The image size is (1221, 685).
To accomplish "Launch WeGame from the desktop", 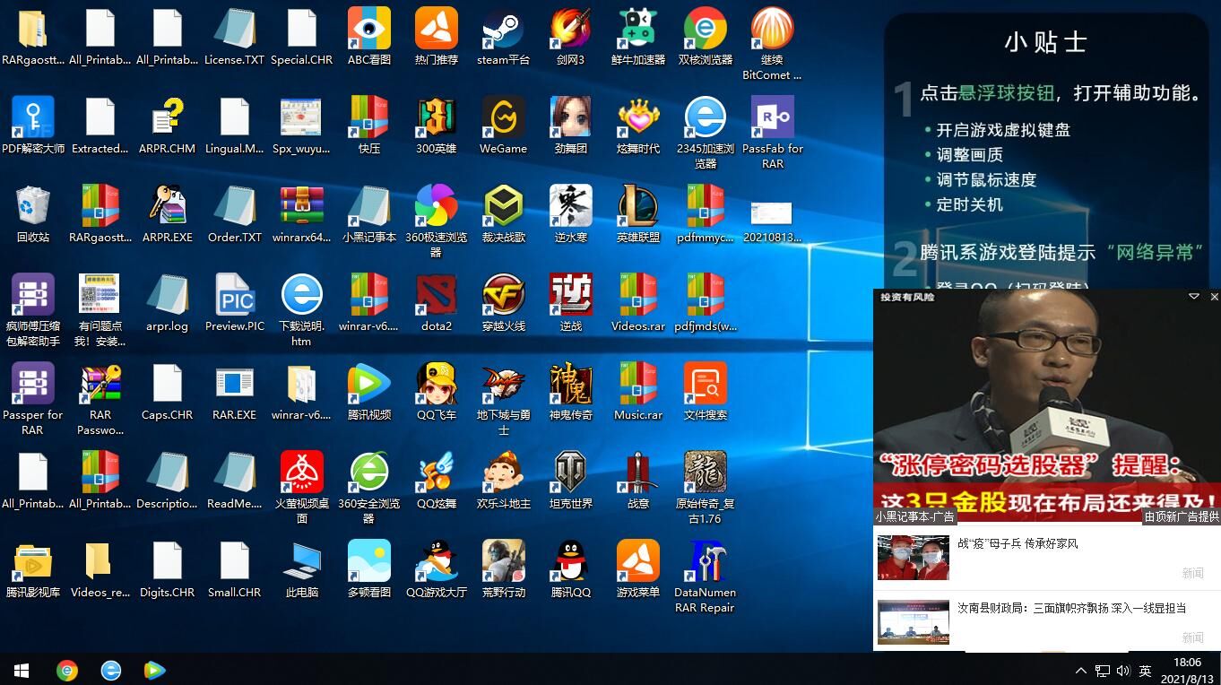I will pos(503,118).
